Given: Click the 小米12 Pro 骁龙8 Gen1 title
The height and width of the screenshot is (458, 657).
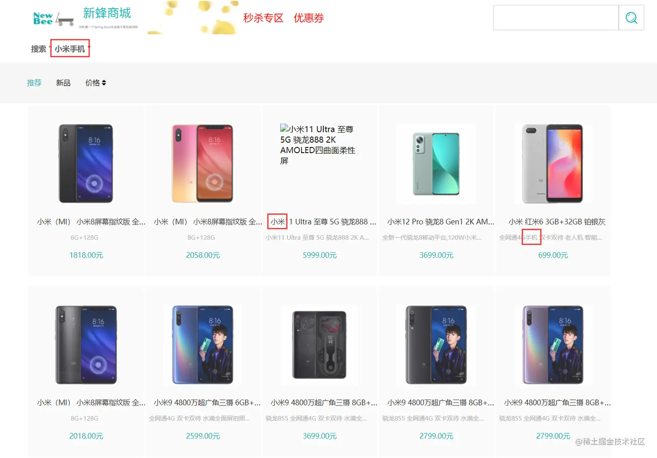Looking at the screenshot, I should 441,222.
